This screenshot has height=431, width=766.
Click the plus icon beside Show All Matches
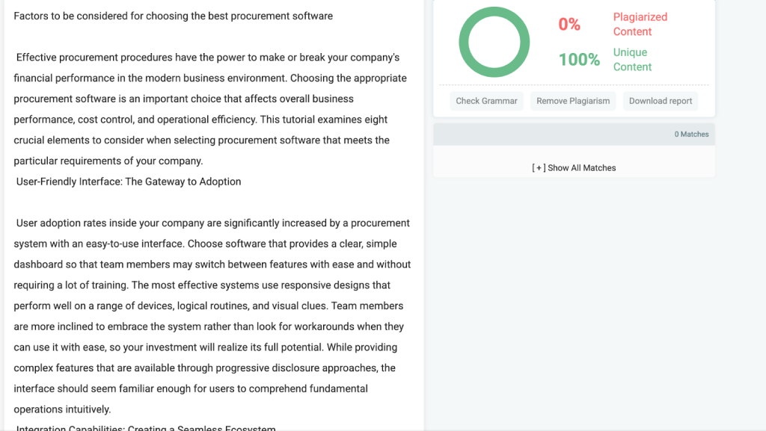point(539,168)
